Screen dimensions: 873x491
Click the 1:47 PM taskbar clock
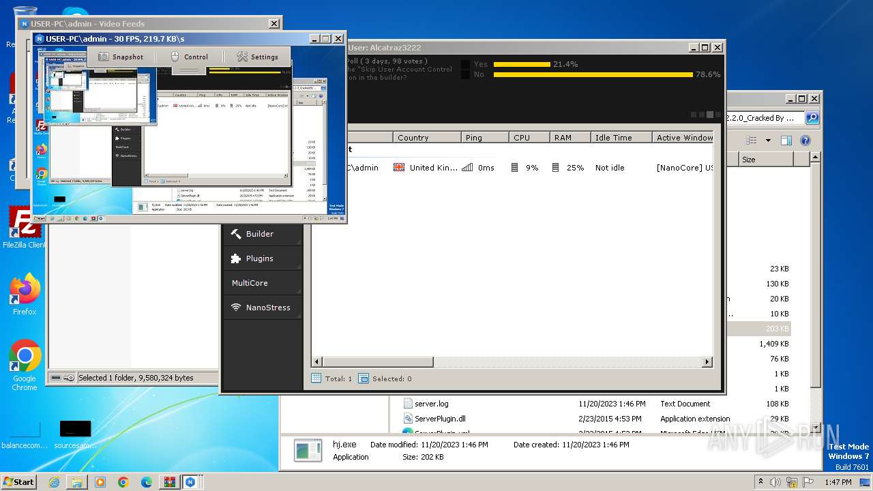[x=838, y=482]
